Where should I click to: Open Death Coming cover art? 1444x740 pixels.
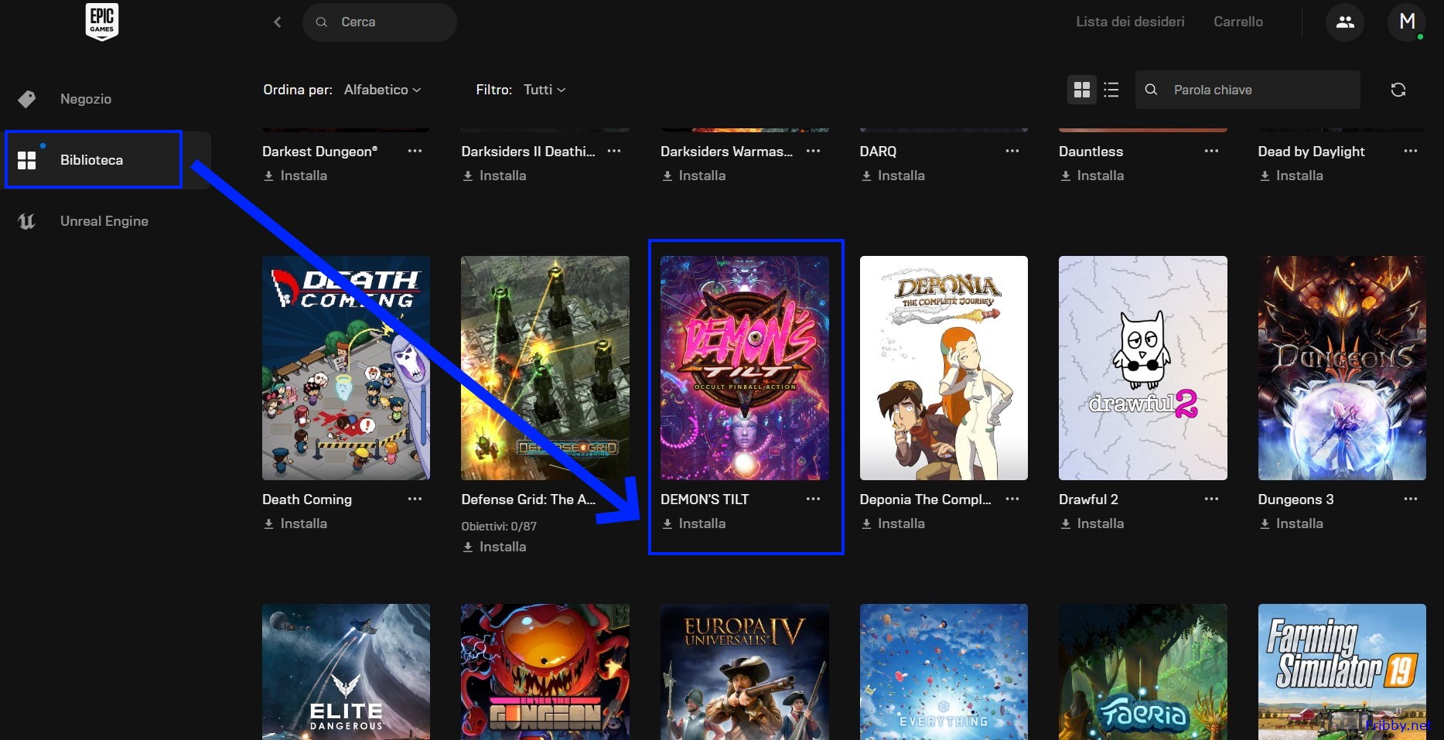tap(346, 368)
